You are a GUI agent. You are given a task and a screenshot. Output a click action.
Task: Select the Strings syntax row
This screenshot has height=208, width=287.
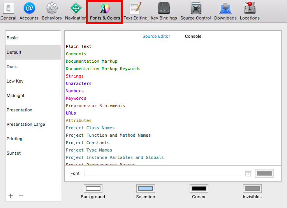tap(173, 76)
